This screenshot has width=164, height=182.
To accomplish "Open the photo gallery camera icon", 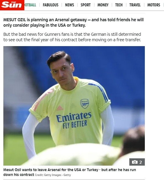I will (135, 162).
